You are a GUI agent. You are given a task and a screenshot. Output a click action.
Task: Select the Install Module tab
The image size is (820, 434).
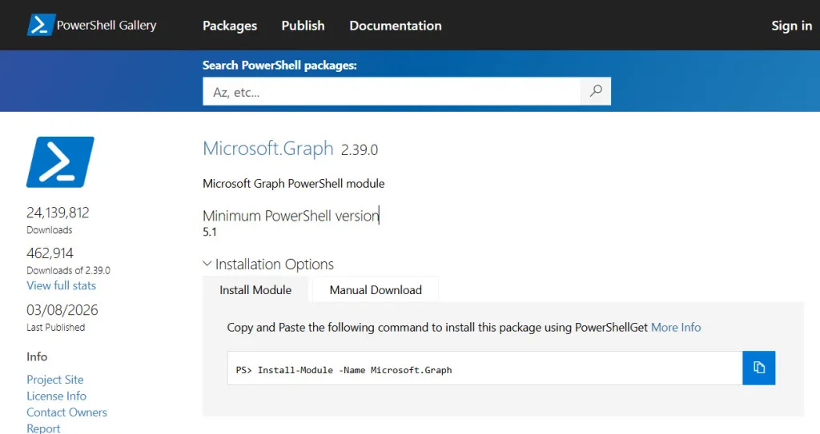255,290
